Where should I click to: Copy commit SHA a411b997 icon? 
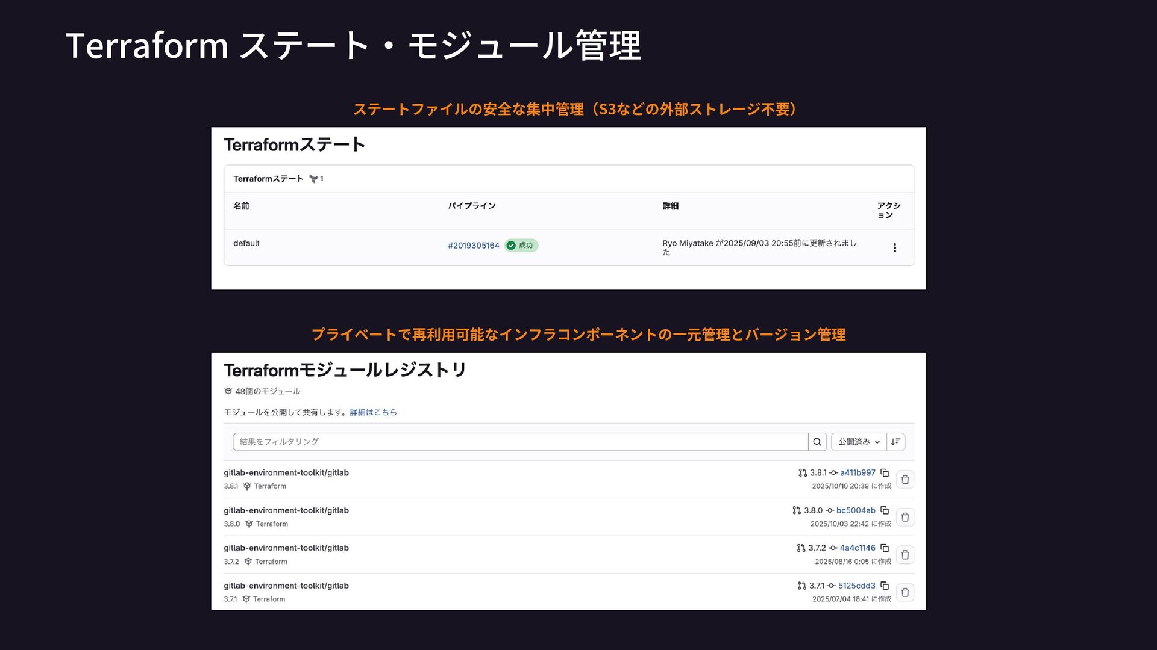click(885, 473)
